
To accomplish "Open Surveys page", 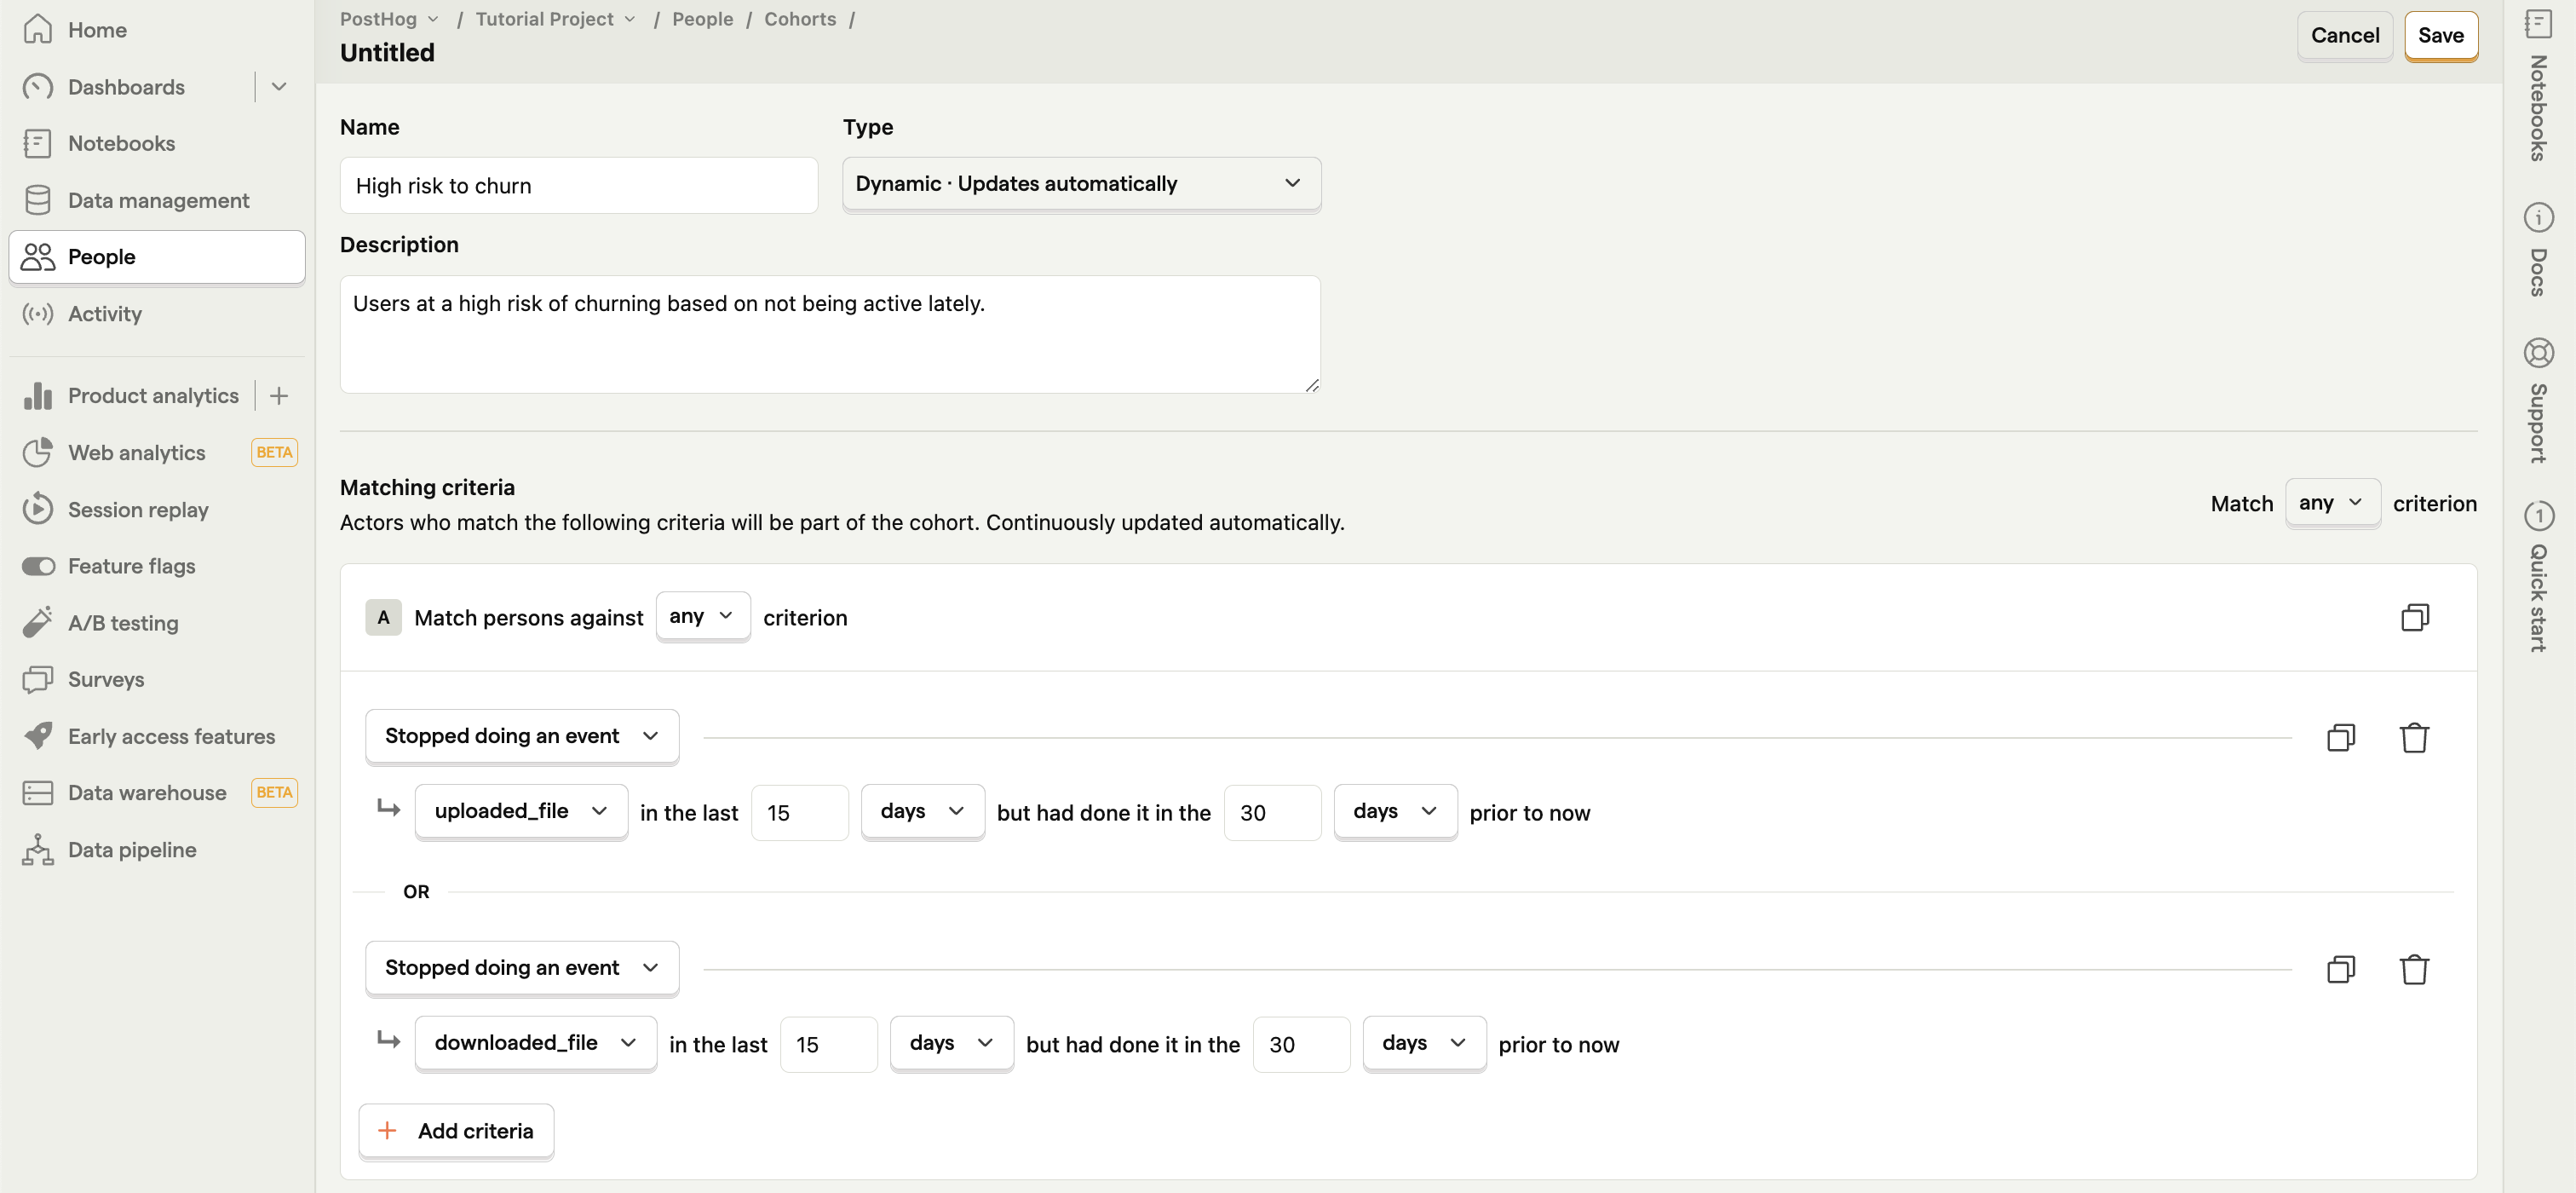I will click(157, 680).
